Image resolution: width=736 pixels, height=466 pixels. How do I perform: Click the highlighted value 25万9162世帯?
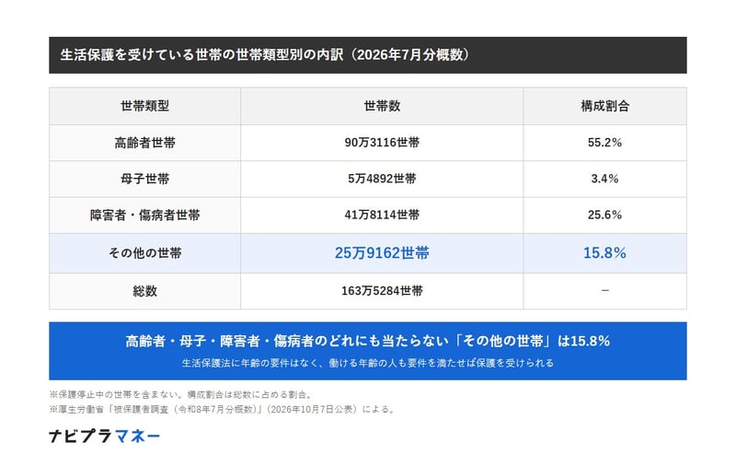[382, 253]
